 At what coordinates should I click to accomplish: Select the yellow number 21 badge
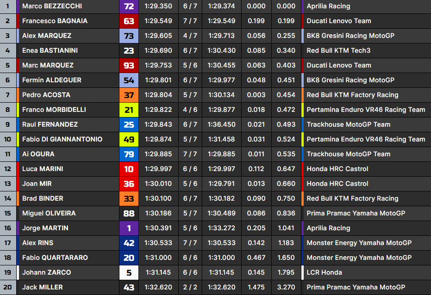coord(129,110)
